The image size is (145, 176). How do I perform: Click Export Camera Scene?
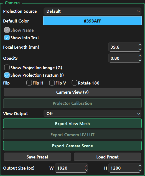[72, 146]
